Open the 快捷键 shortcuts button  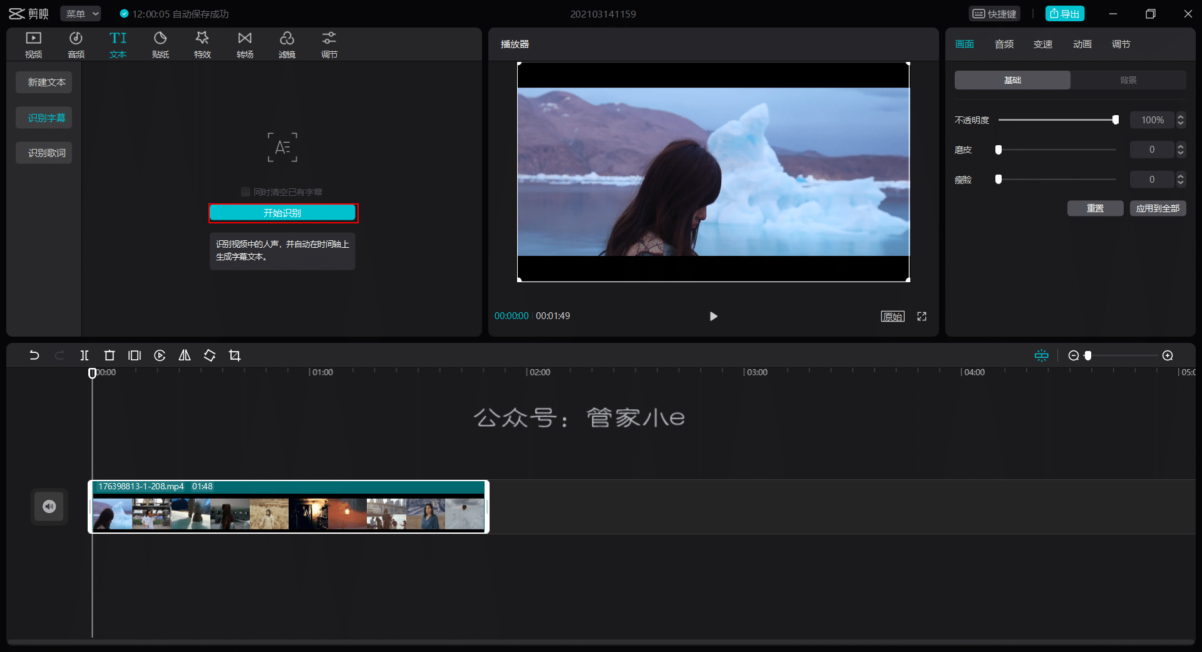pyautogui.click(x=995, y=14)
